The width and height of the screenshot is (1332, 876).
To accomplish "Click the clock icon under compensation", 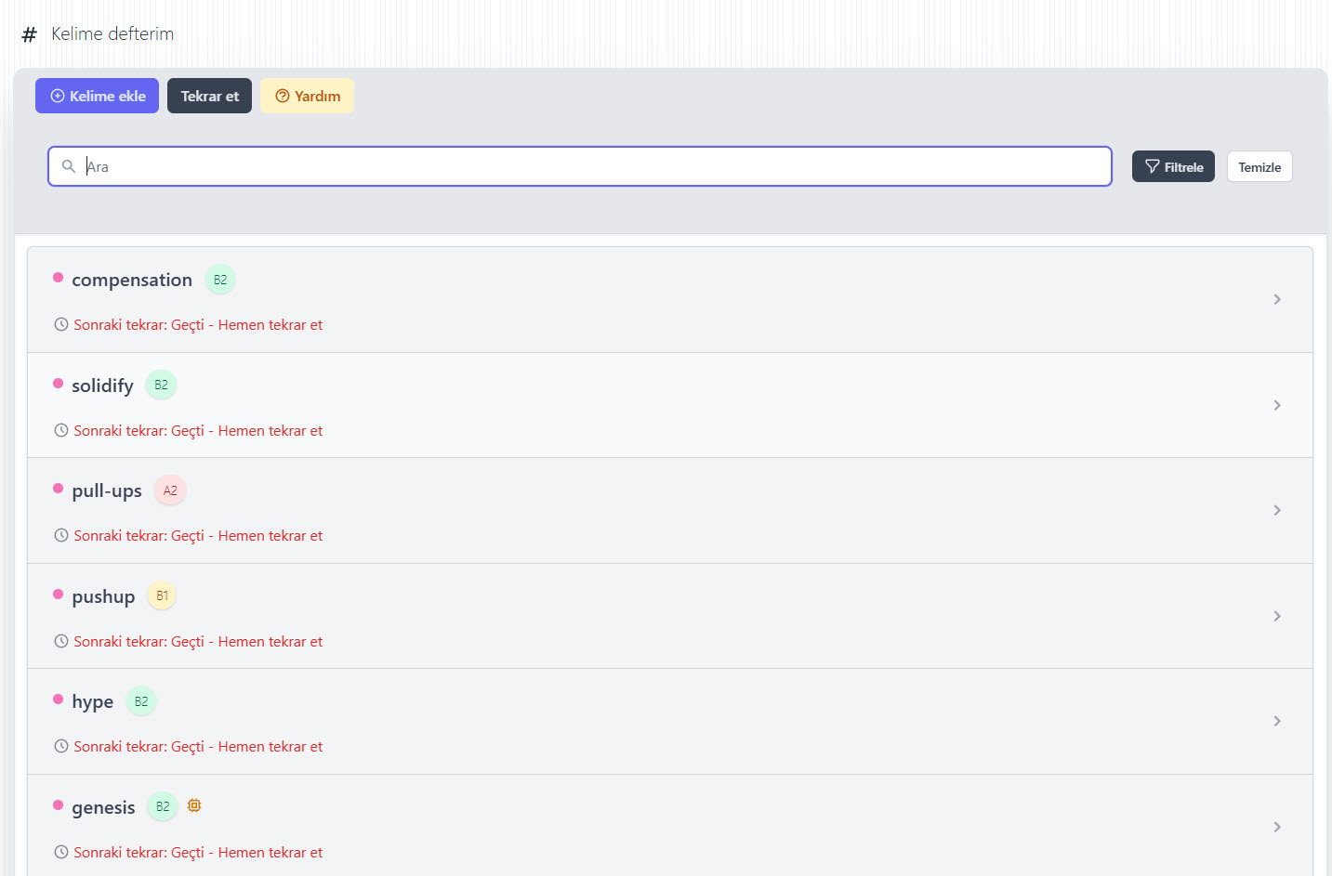I will click(x=61, y=325).
